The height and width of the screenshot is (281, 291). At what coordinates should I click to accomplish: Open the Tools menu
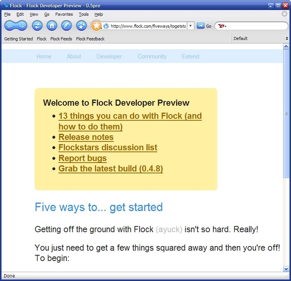click(84, 14)
